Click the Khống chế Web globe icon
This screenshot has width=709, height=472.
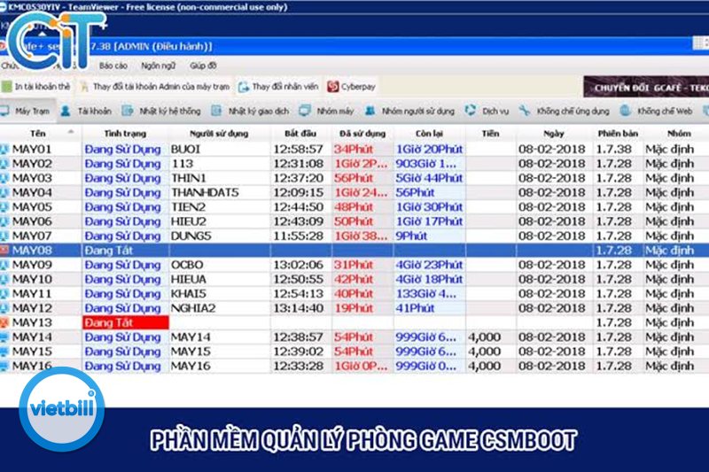coord(626,111)
